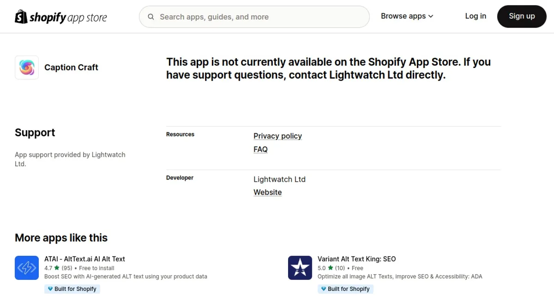The height and width of the screenshot is (300, 554).
Task: Focus the Search apps, guides, and more field
Action: pos(254,17)
